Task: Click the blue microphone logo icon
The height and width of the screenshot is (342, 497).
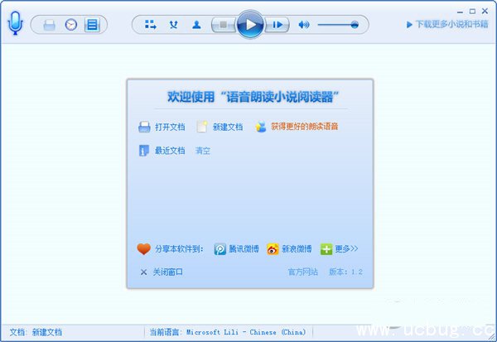Action: 15,24
